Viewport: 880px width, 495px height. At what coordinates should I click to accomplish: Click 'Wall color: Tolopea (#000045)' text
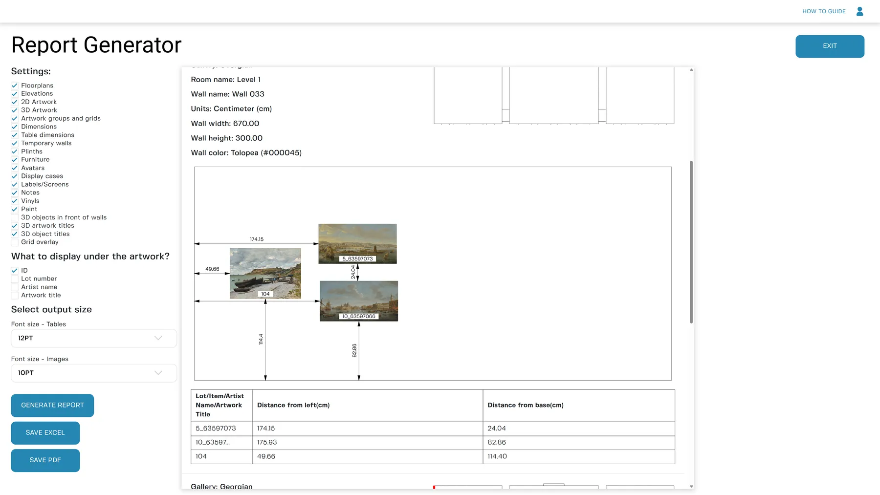point(246,153)
